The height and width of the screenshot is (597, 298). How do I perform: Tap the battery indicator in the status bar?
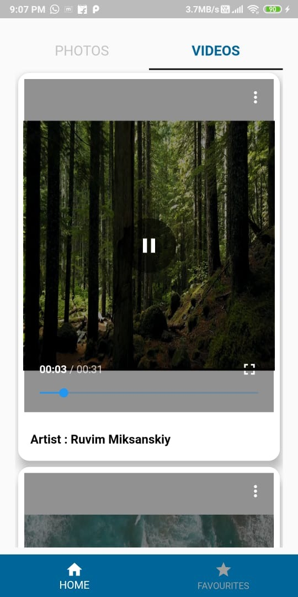tap(273, 9)
